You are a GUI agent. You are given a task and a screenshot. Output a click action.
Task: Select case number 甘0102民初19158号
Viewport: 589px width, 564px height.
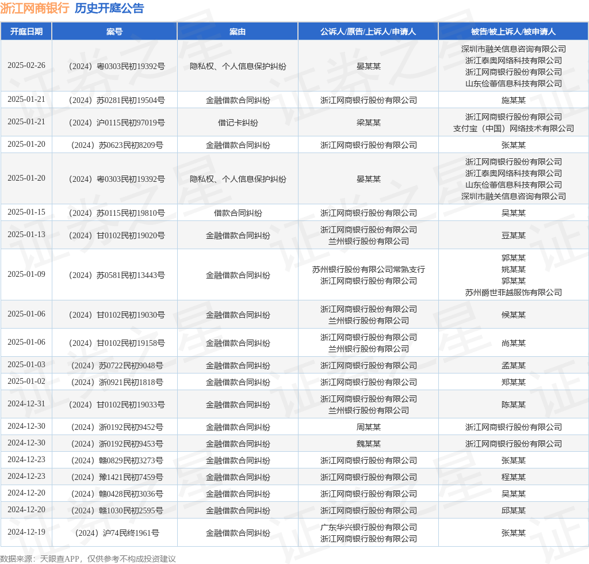click(117, 343)
